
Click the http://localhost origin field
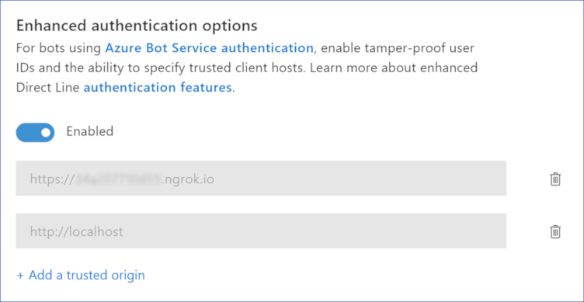pyautogui.click(x=261, y=231)
